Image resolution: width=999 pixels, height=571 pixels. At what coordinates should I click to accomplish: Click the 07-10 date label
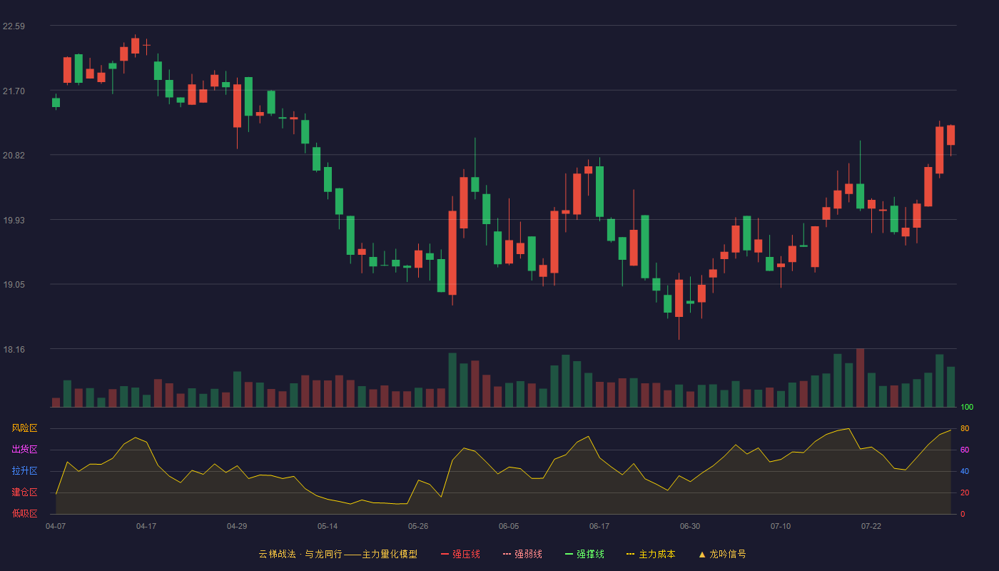(x=781, y=526)
